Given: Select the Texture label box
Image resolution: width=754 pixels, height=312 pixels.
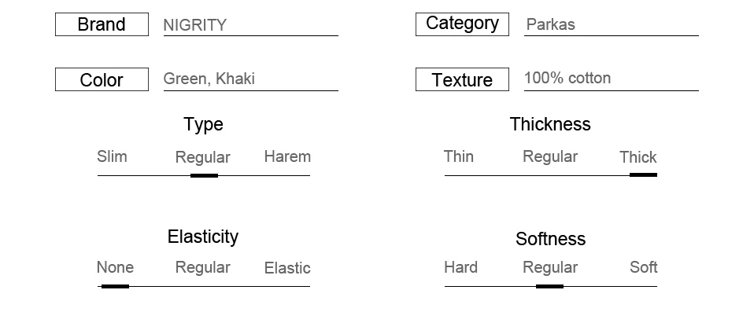Looking at the screenshot, I should tap(462, 79).
